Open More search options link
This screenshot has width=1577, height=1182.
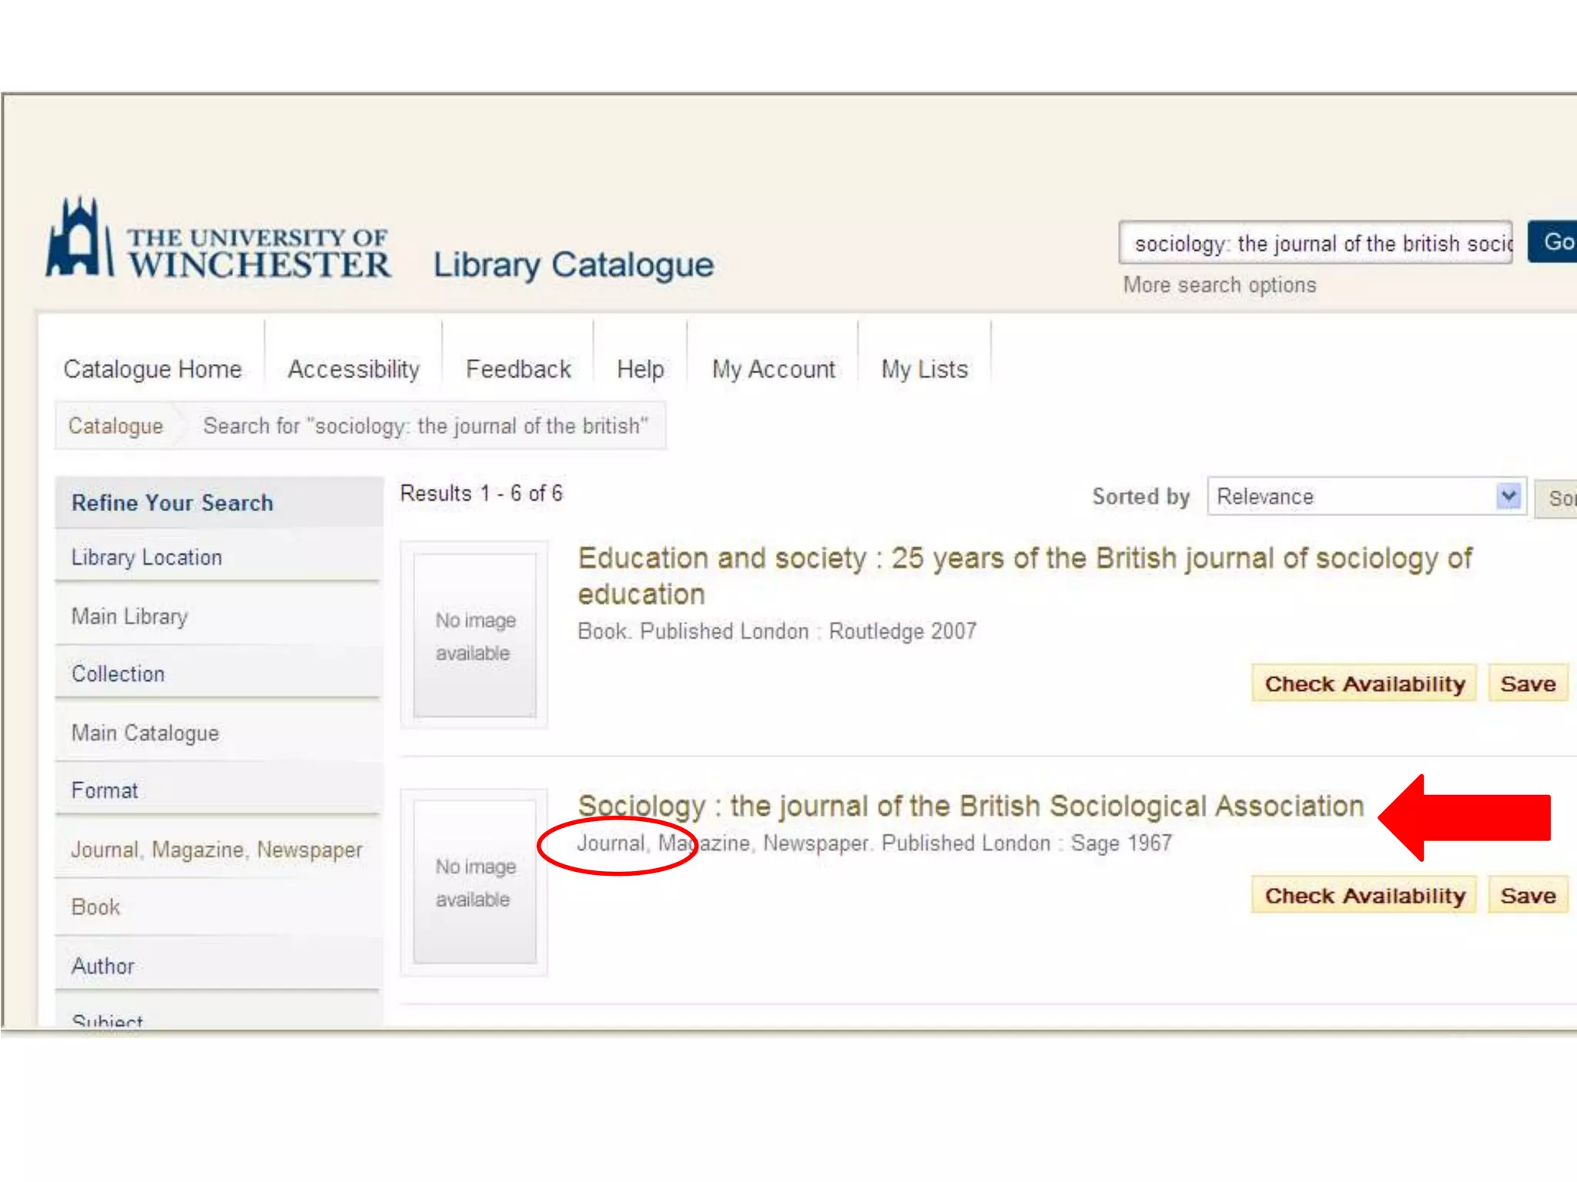point(1219,285)
